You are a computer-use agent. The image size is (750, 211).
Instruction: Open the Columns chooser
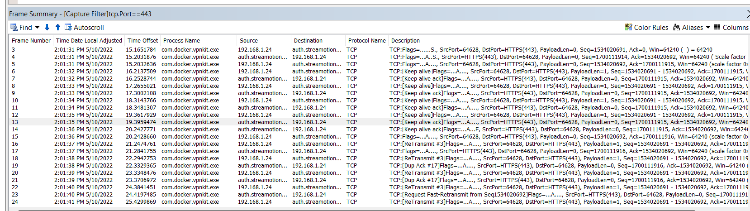(731, 28)
